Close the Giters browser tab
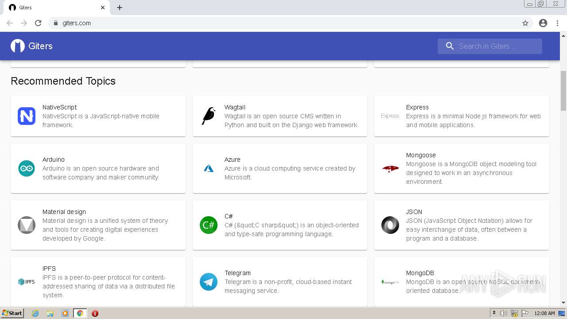Image resolution: width=567 pixels, height=319 pixels. pos(103,8)
